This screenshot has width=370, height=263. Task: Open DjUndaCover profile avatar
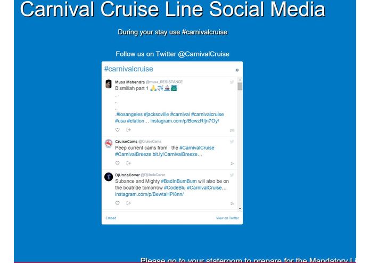(x=109, y=177)
